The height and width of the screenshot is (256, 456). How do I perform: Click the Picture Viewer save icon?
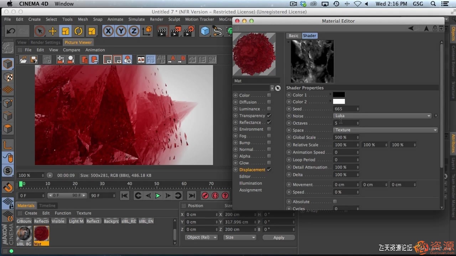pyautogui.click(x=34, y=59)
